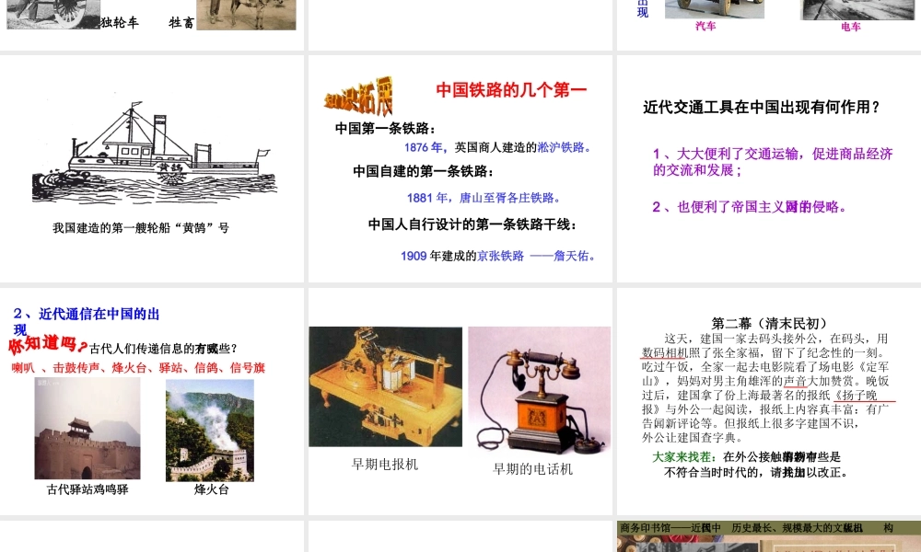This screenshot has width=921, height=552.
Task: Click the line 1876年,英国商人建造的淞沪铁路
Action: [x=497, y=147]
